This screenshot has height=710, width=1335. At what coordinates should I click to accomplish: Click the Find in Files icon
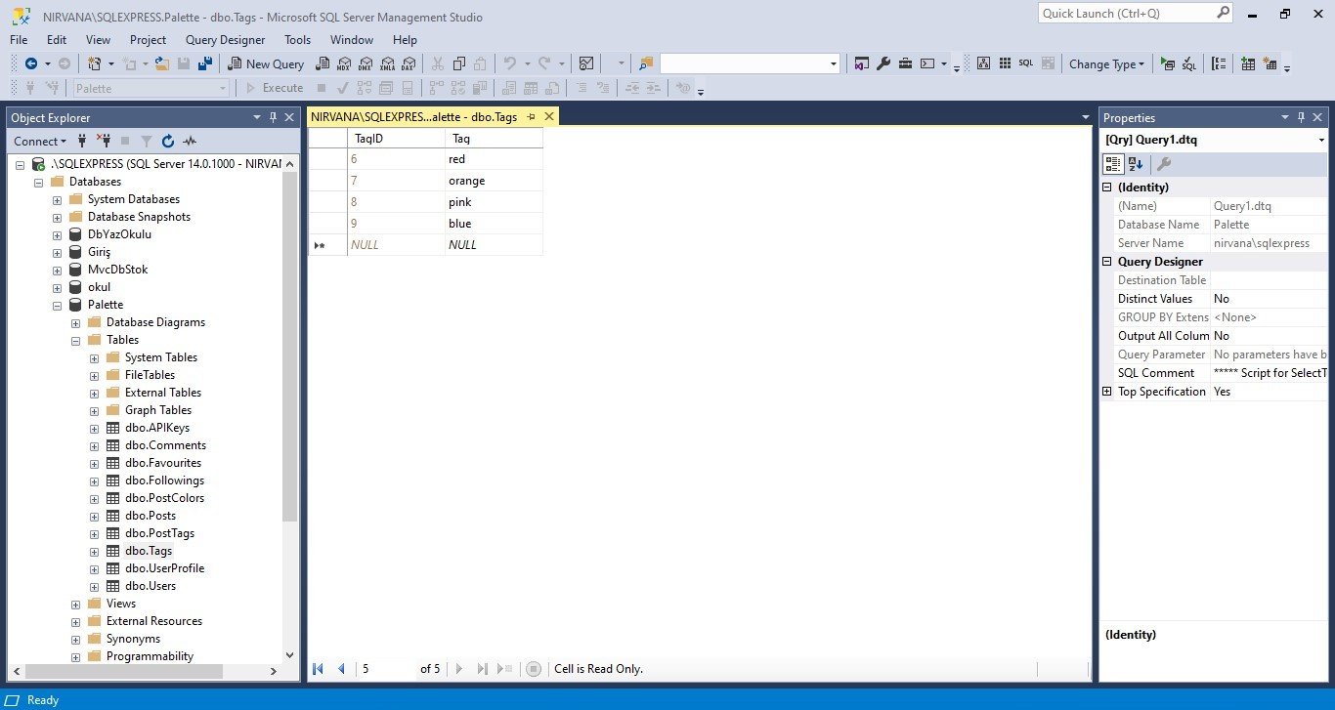coord(646,63)
